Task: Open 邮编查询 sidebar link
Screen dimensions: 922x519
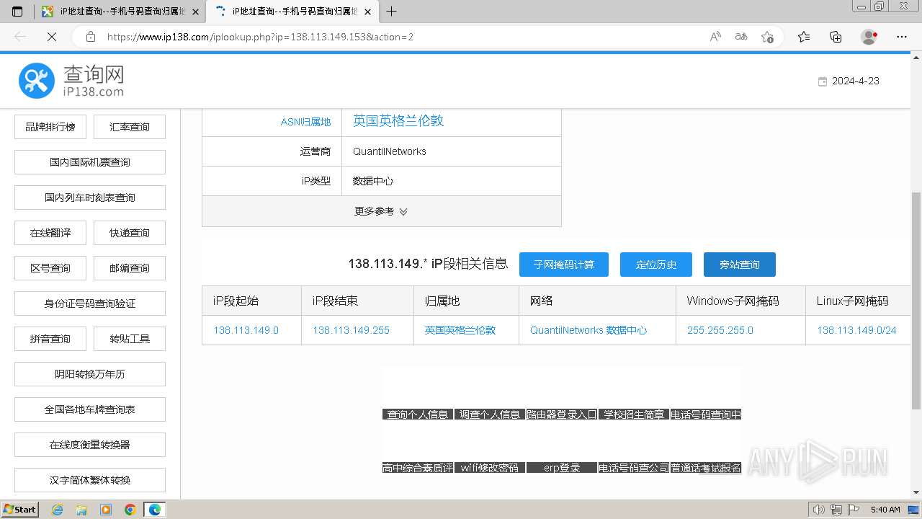Action: (130, 268)
